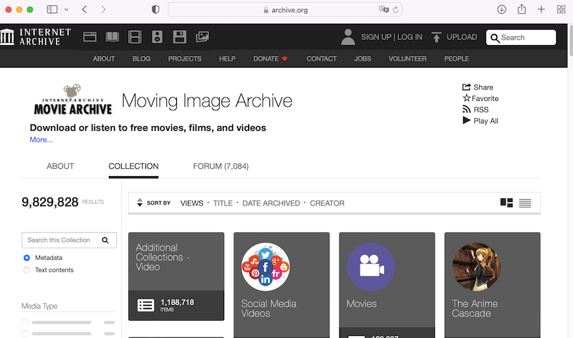Viewport: 573px width, 338px height.
Task: Click the page vertical scrollbar
Action: [x=570, y=40]
